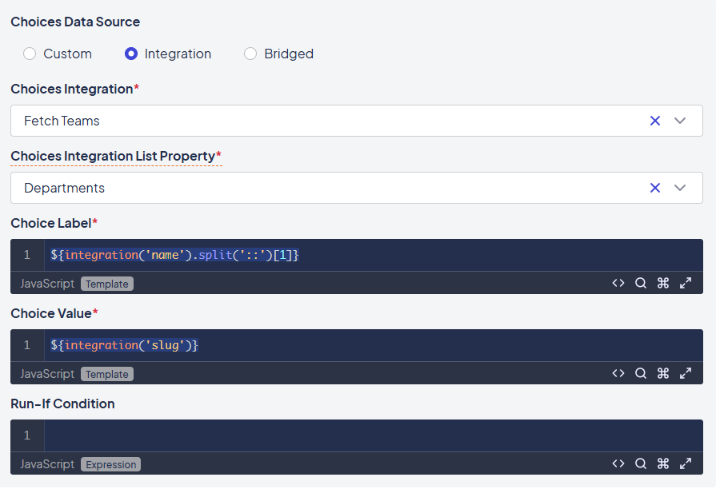Open the Departments list property combo box
This screenshot has width=724, height=497.
pyautogui.click(x=357, y=188)
